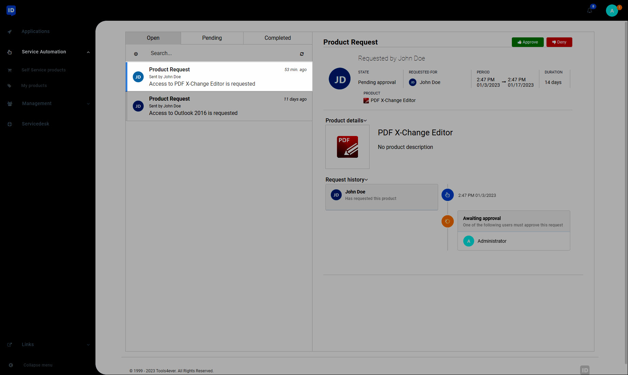Image resolution: width=628 pixels, height=375 pixels.
Task: Click the search filter target icon
Action: [x=136, y=54]
